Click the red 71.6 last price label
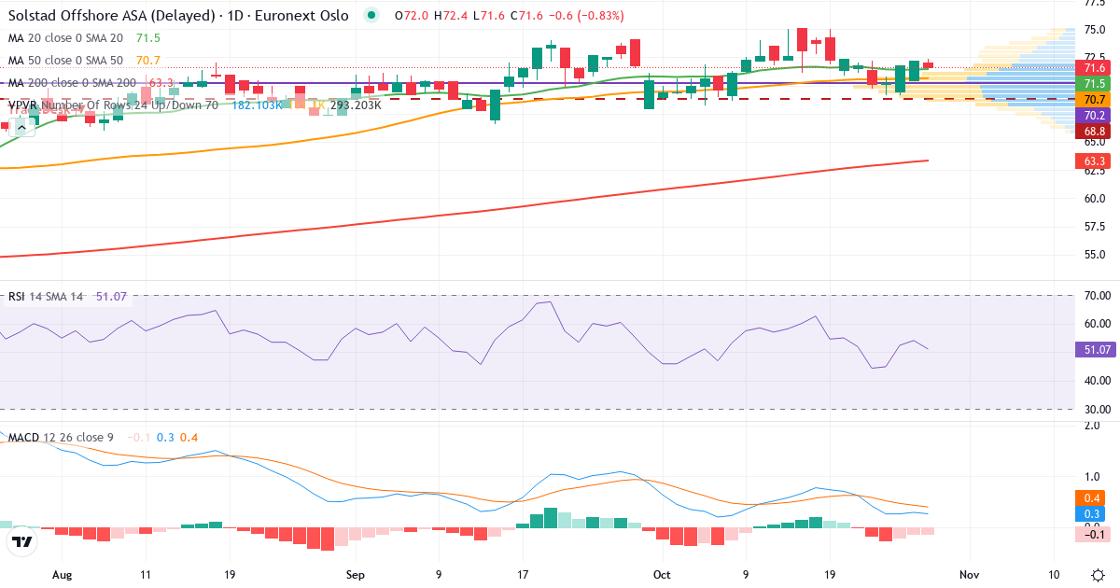Viewport: 1120px width, 588px height. [x=1094, y=68]
